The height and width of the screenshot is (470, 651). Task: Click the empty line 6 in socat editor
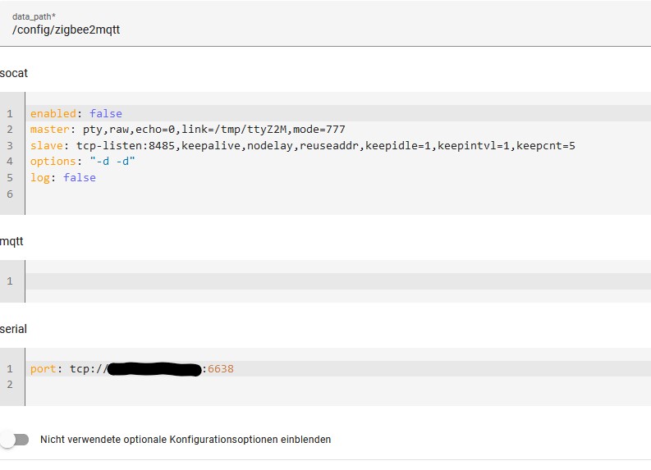point(338,194)
